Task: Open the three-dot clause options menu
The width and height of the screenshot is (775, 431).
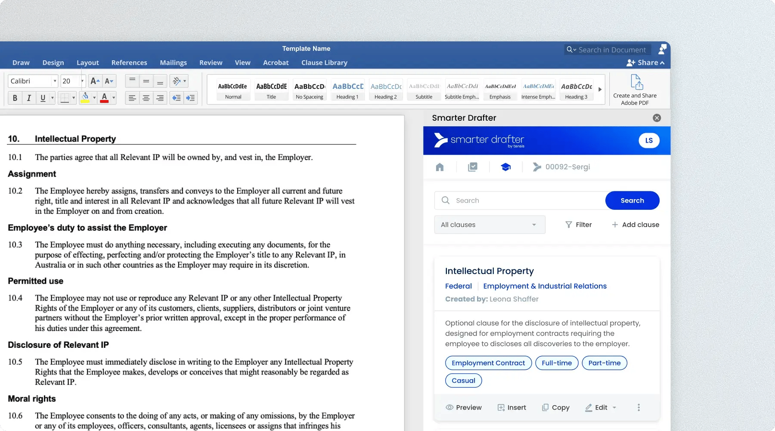Action: [639, 407]
